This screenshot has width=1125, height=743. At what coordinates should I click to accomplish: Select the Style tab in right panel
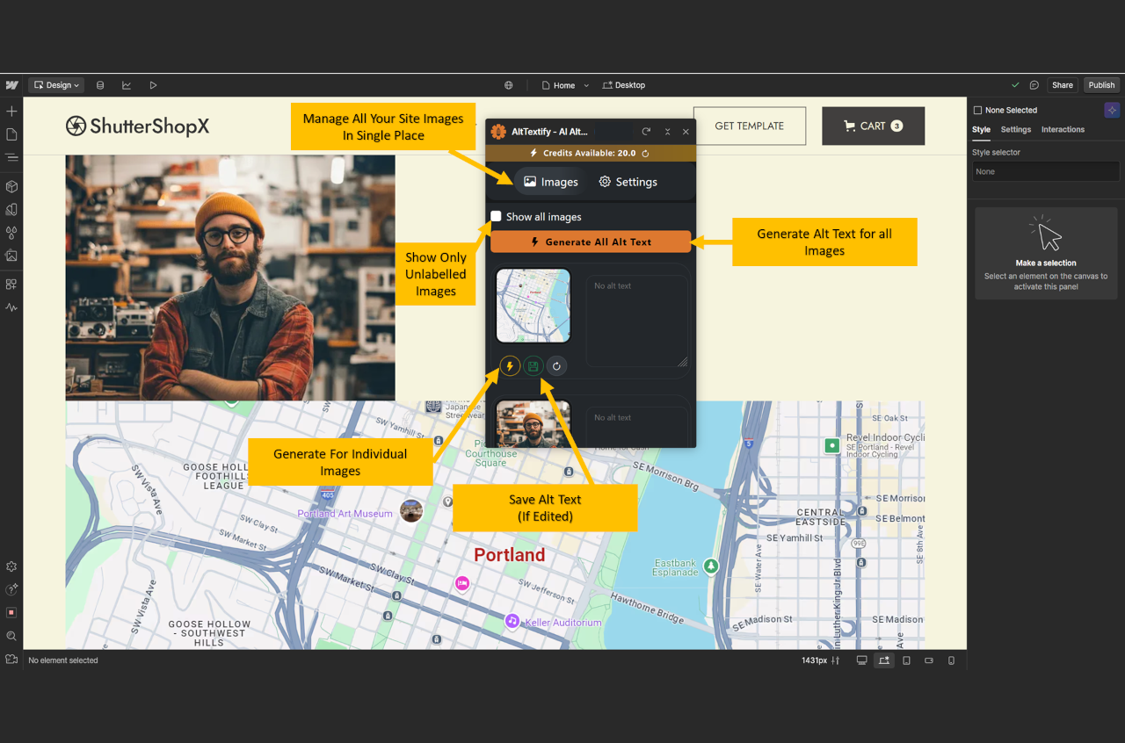[x=981, y=129]
